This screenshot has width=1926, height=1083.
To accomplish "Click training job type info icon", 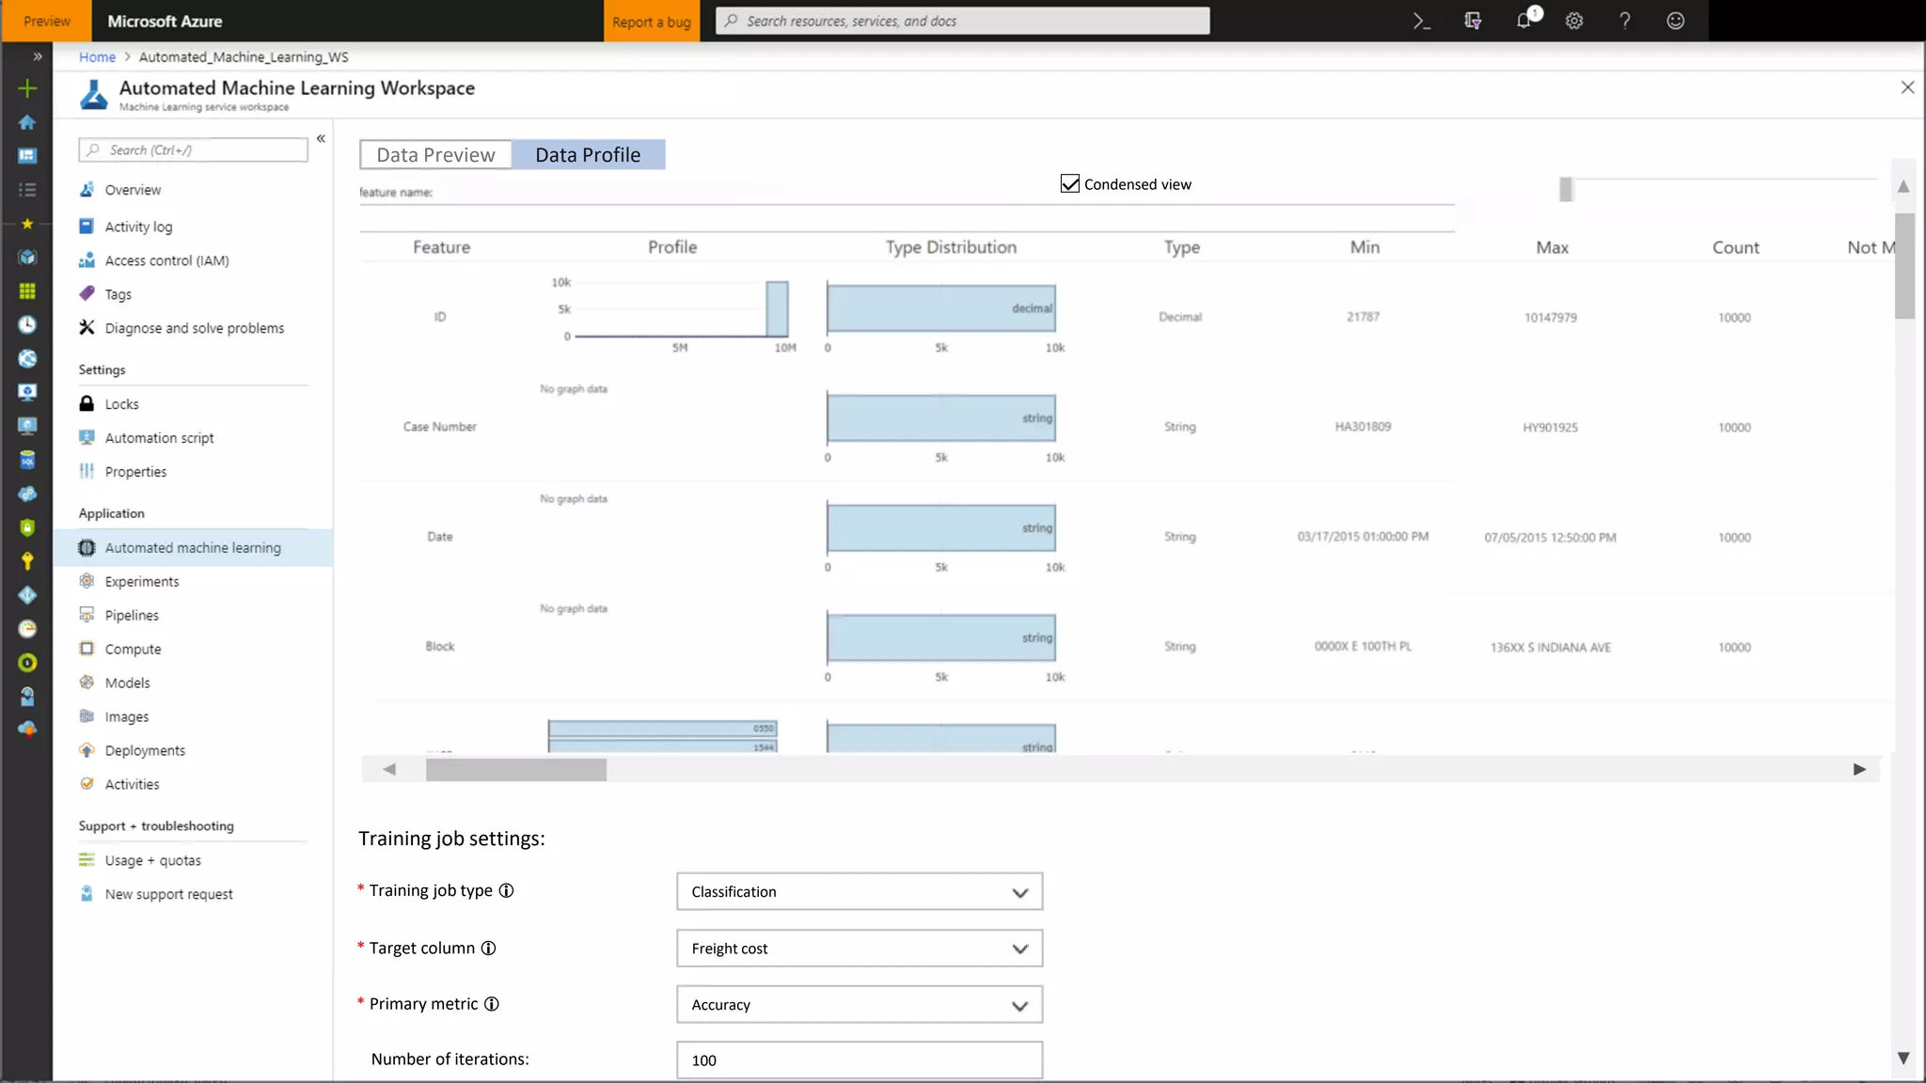I will pos(506,890).
